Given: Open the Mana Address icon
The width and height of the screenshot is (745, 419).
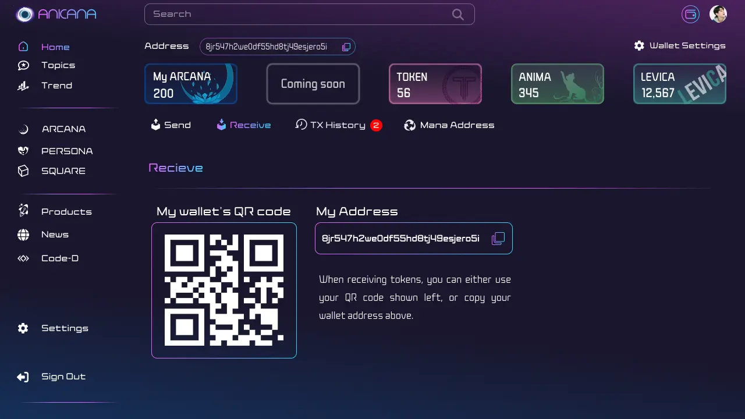Looking at the screenshot, I should [x=410, y=125].
